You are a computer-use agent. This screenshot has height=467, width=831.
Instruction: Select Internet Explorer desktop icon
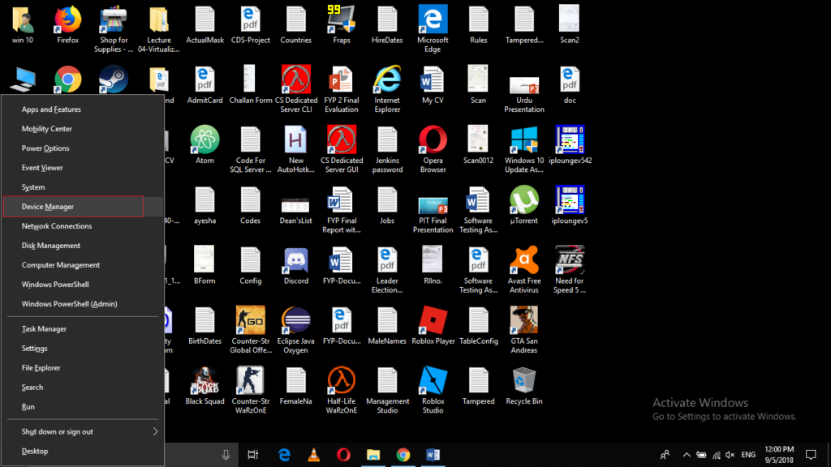coord(387,89)
